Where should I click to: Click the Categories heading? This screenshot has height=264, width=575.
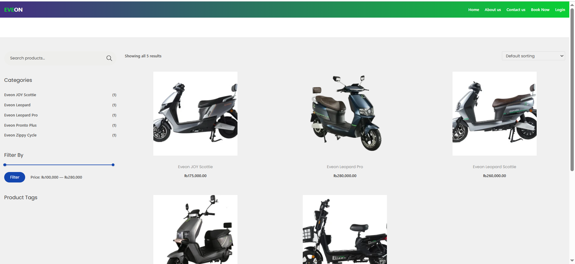pos(18,80)
